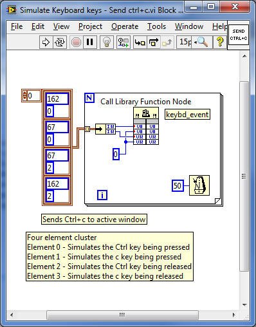Toggle Highlight Execution lightbulb
The image size is (256, 327).
107,42
